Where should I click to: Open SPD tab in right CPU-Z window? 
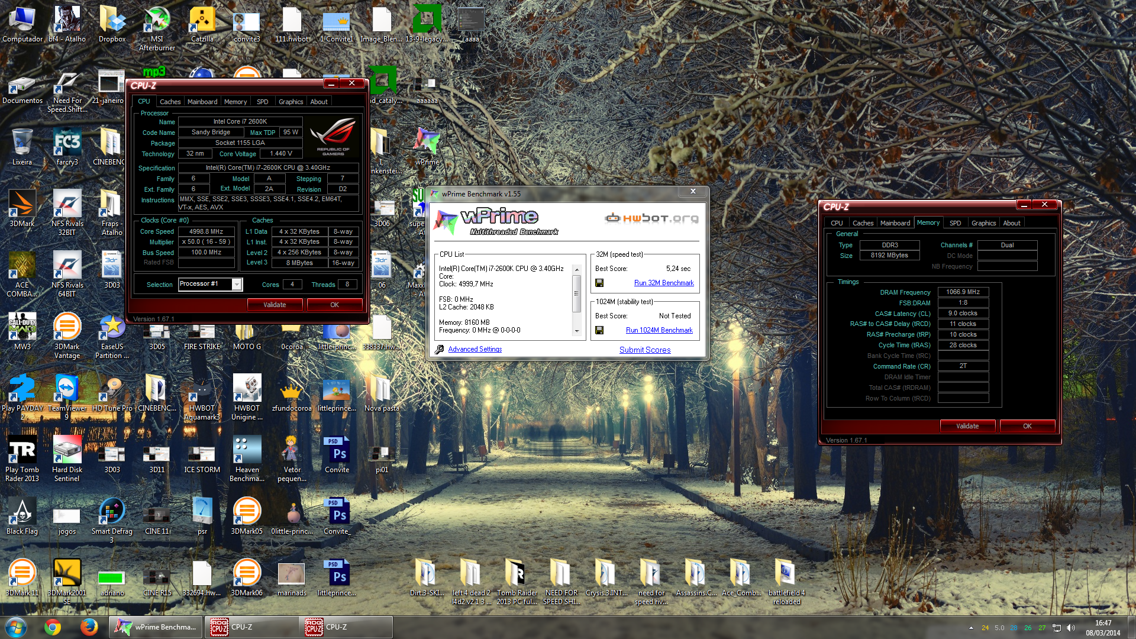pos(955,223)
